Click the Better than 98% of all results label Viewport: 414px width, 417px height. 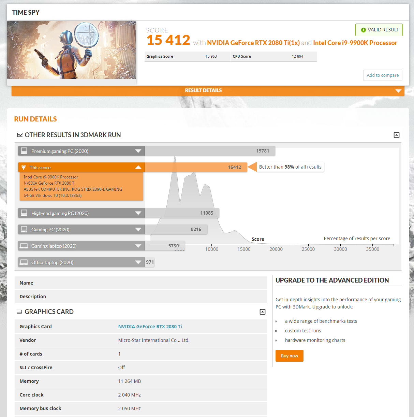[290, 167]
